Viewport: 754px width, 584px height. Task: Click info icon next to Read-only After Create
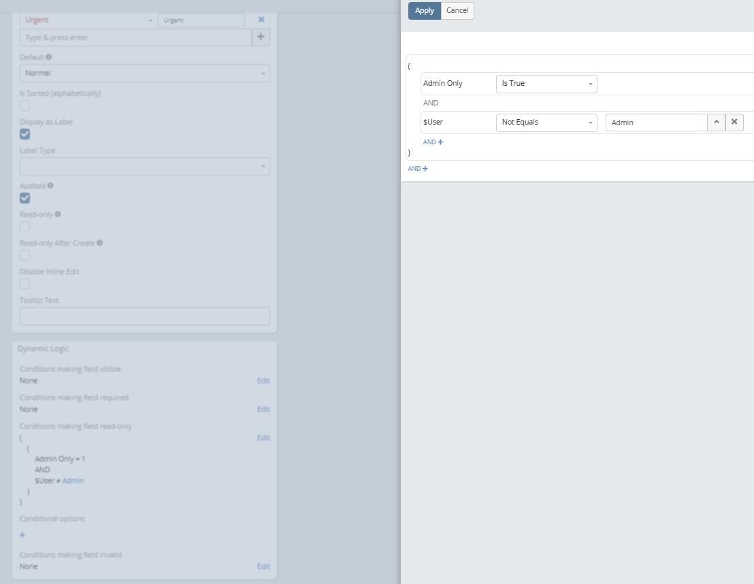[x=99, y=243]
